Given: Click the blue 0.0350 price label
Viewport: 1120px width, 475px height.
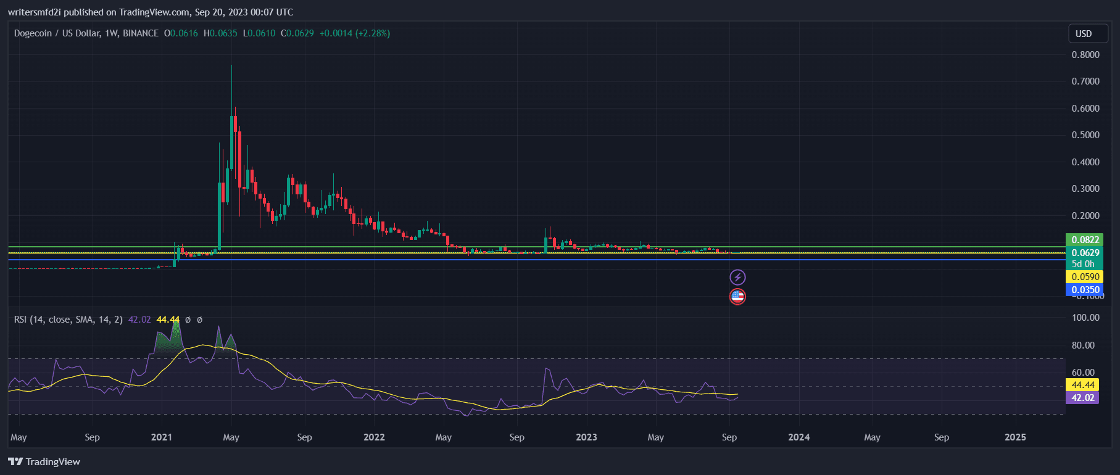Looking at the screenshot, I should tap(1084, 290).
